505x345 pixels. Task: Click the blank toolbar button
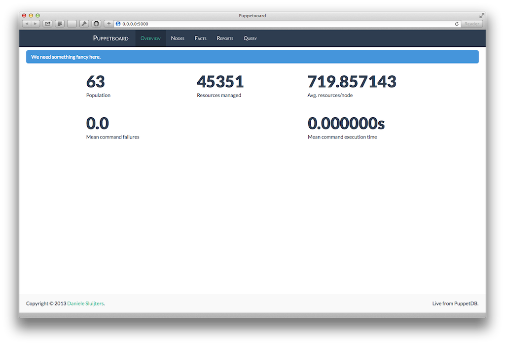(x=72, y=24)
